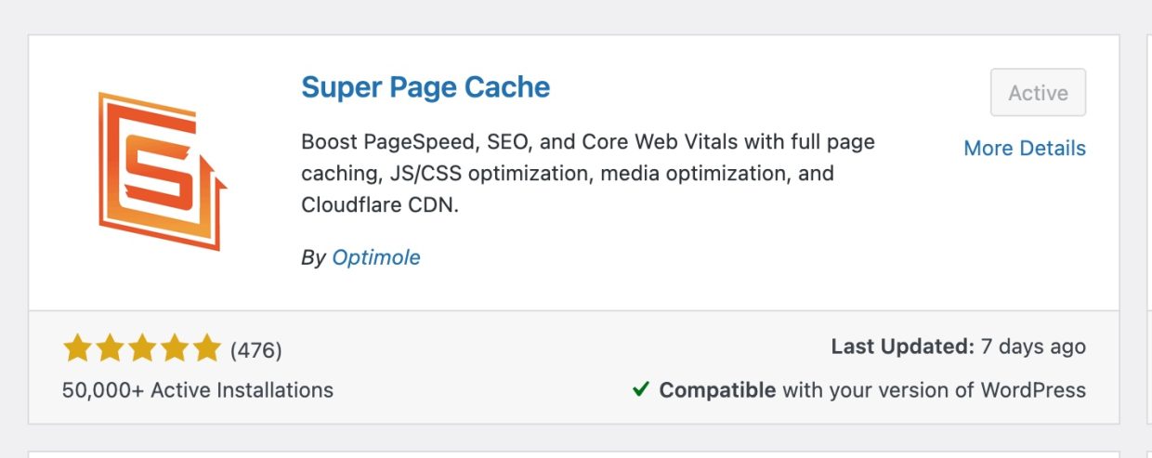Screen dimensions: 1152x458
Task: Click the green compatibility checkmark icon
Action: tap(640, 389)
